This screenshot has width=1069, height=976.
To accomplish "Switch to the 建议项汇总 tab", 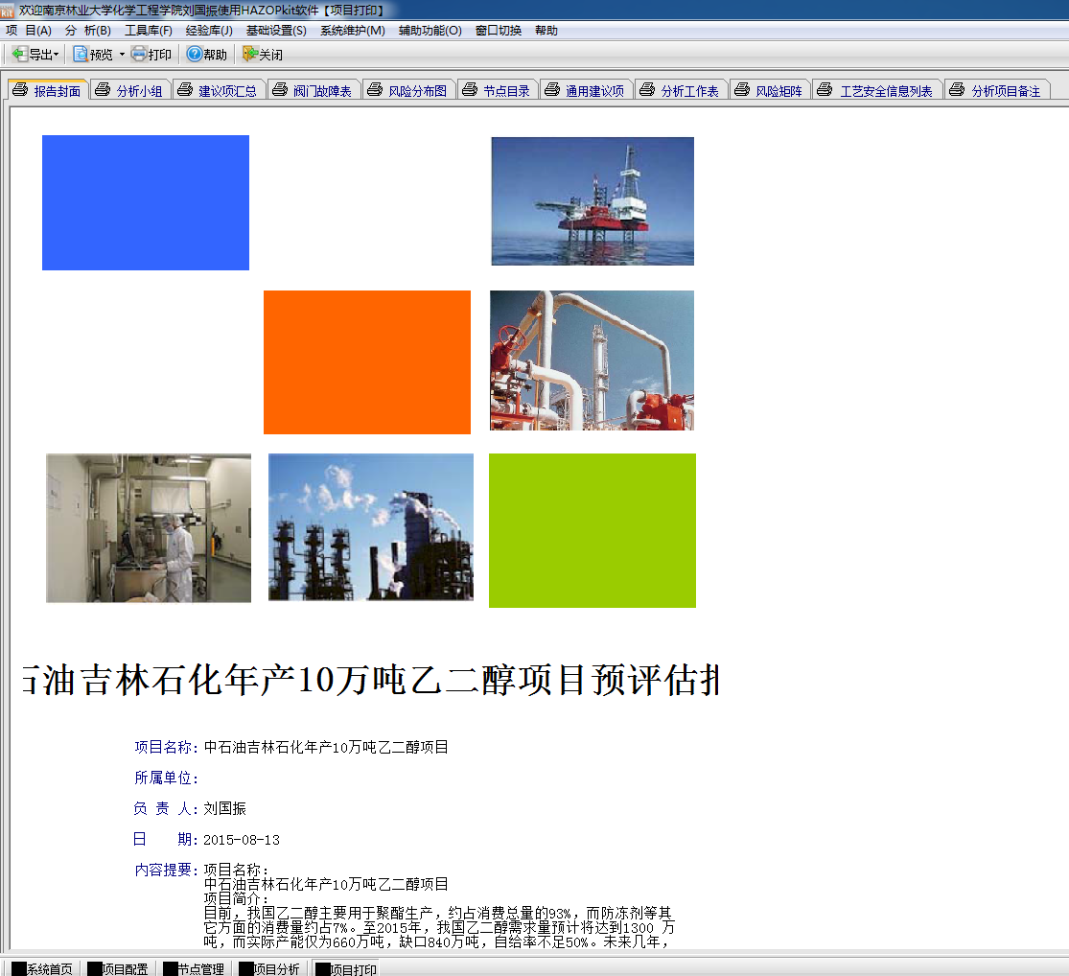I will [x=219, y=90].
